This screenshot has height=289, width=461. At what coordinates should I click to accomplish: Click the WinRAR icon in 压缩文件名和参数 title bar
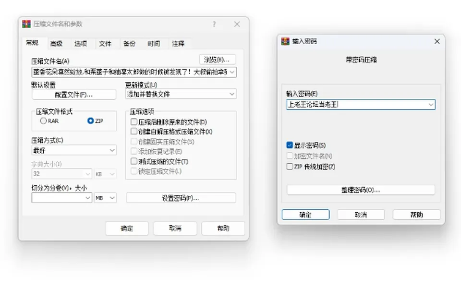pos(26,24)
